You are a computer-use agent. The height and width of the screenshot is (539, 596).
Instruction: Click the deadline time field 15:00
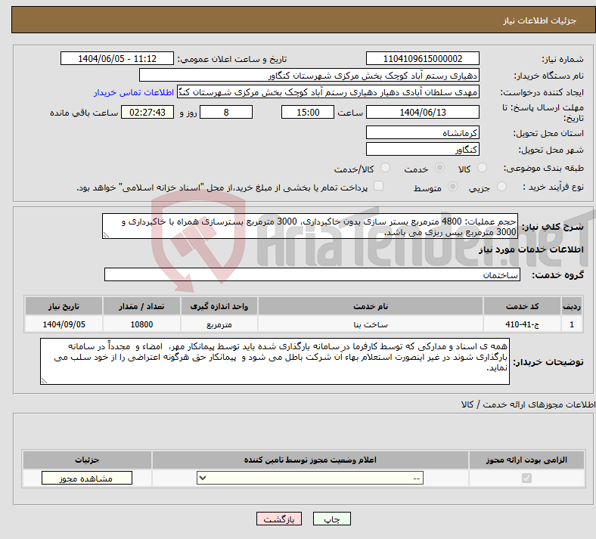coord(308,112)
